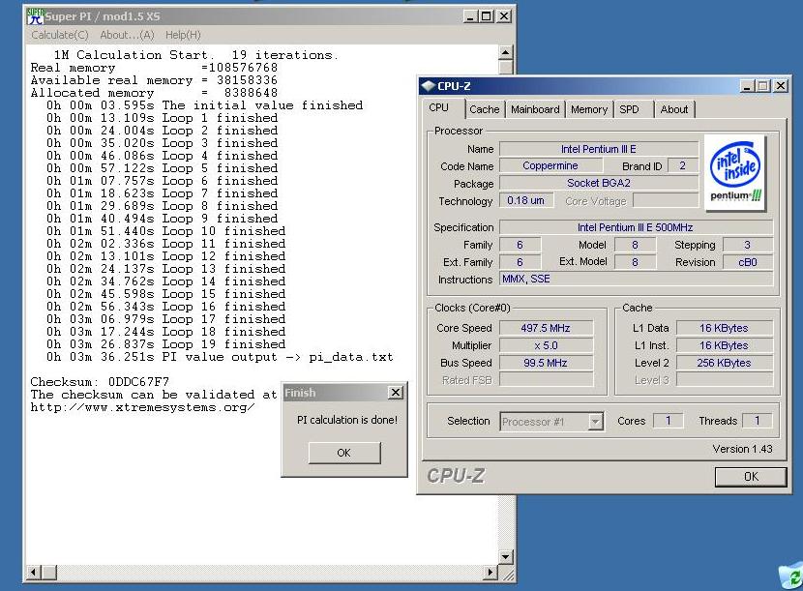Viewport: 803px width, 591px height.
Task: Open the Recycle Bin desktop icon
Action: (792, 576)
